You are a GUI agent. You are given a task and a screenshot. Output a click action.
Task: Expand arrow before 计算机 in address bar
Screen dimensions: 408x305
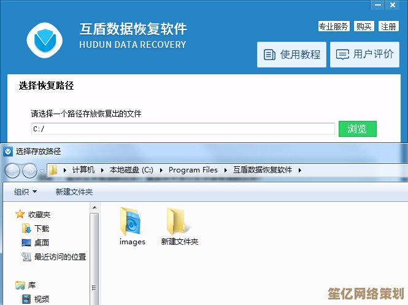[65, 170]
